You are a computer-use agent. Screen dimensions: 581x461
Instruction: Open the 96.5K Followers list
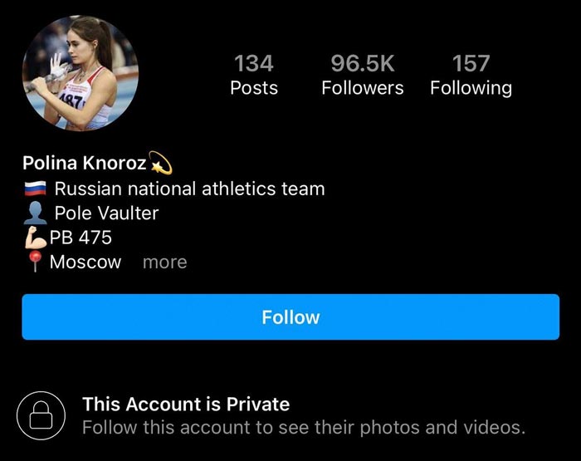click(363, 75)
